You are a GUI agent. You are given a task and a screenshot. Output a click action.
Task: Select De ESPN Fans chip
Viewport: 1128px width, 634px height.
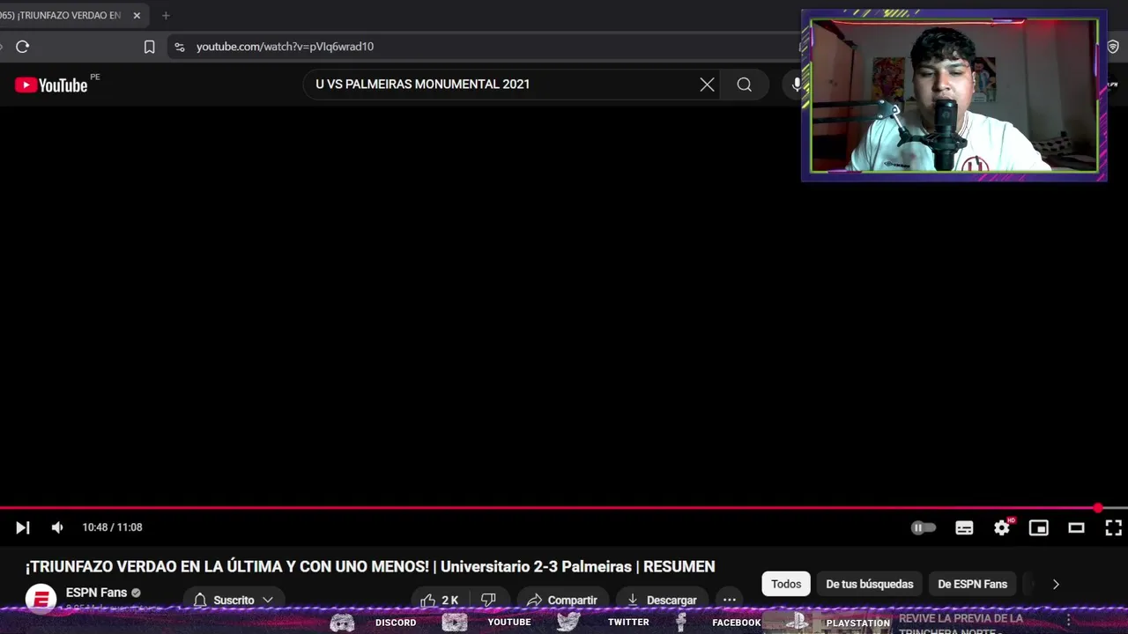[972, 584]
